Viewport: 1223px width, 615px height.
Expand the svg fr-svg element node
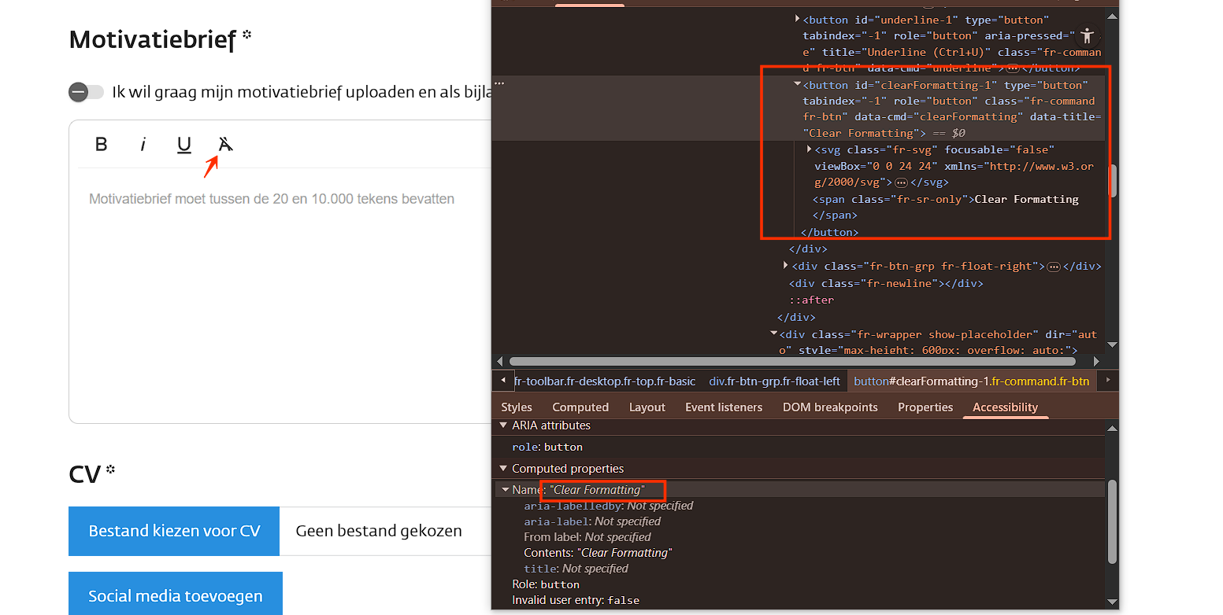[x=809, y=149]
